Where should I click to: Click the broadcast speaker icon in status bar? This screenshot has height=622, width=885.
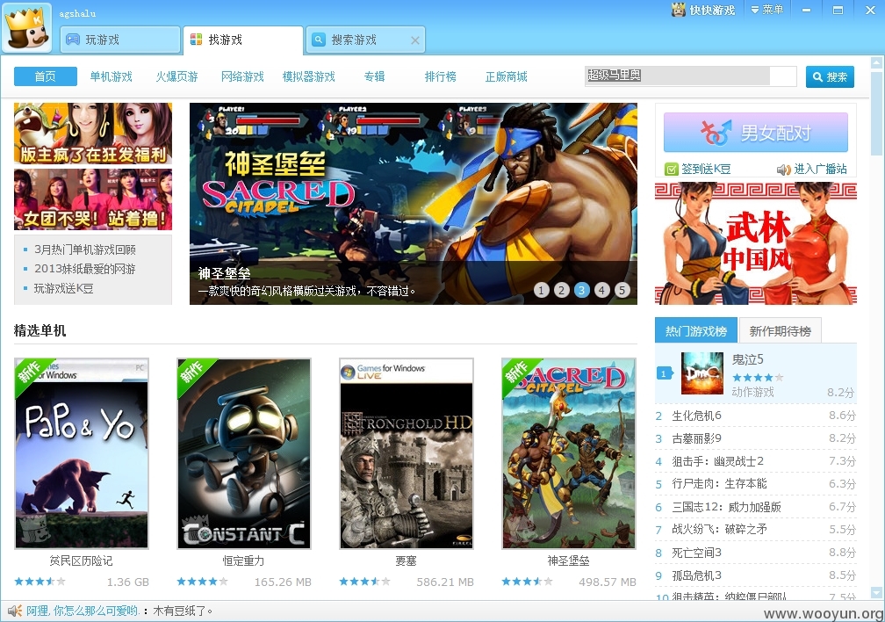15,611
